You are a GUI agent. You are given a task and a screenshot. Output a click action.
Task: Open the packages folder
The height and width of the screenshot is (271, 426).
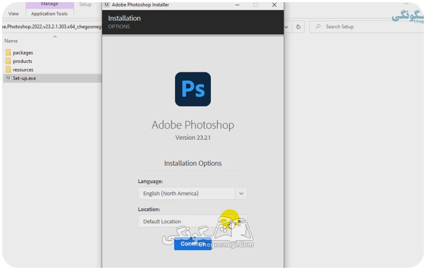[23, 53]
